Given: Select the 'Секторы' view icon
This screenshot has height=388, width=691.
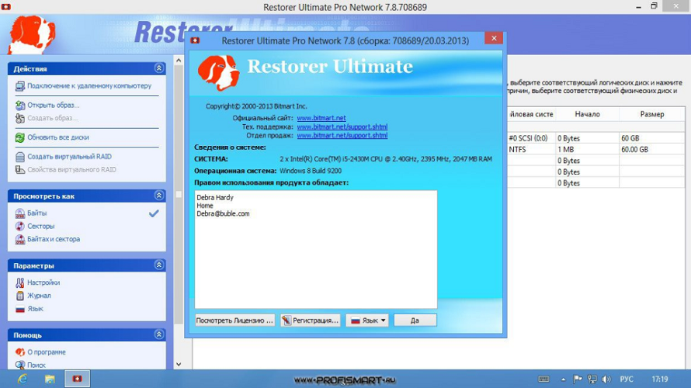Looking at the screenshot, I should coord(20,227).
